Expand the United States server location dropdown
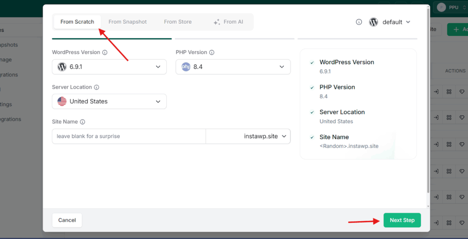Image resolution: width=468 pixels, height=239 pixels. (x=109, y=101)
